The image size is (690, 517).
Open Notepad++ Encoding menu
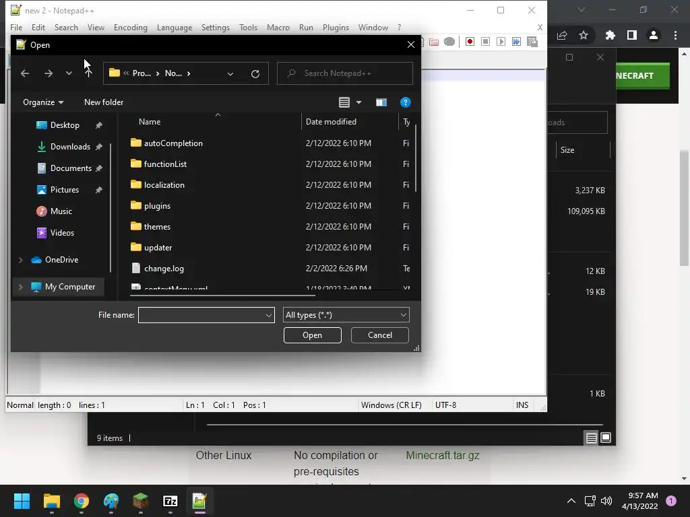coord(130,27)
